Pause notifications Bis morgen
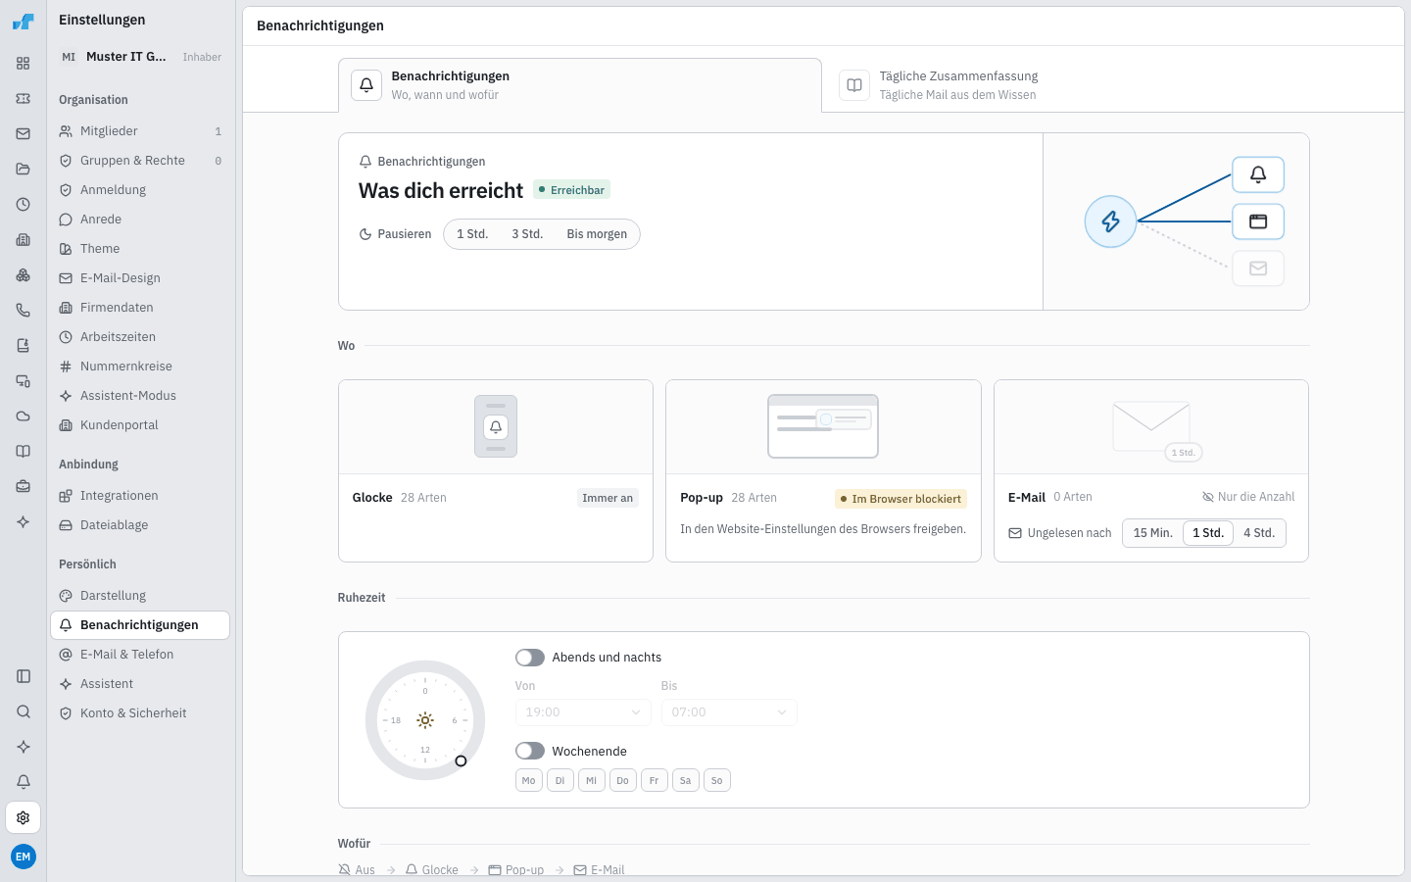This screenshot has width=1411, height=882. 597,234
